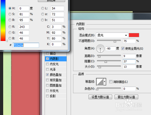Click the 等高线 contour thumbnail

pyautogui.click(x=100, y=82)
